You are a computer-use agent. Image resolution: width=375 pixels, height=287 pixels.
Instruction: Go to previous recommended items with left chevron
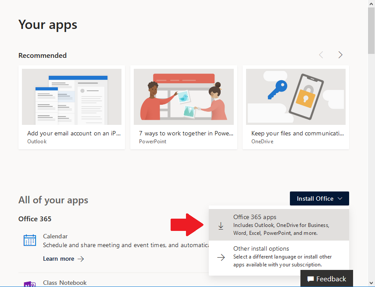pyautogui.click(x=321, y=55)
